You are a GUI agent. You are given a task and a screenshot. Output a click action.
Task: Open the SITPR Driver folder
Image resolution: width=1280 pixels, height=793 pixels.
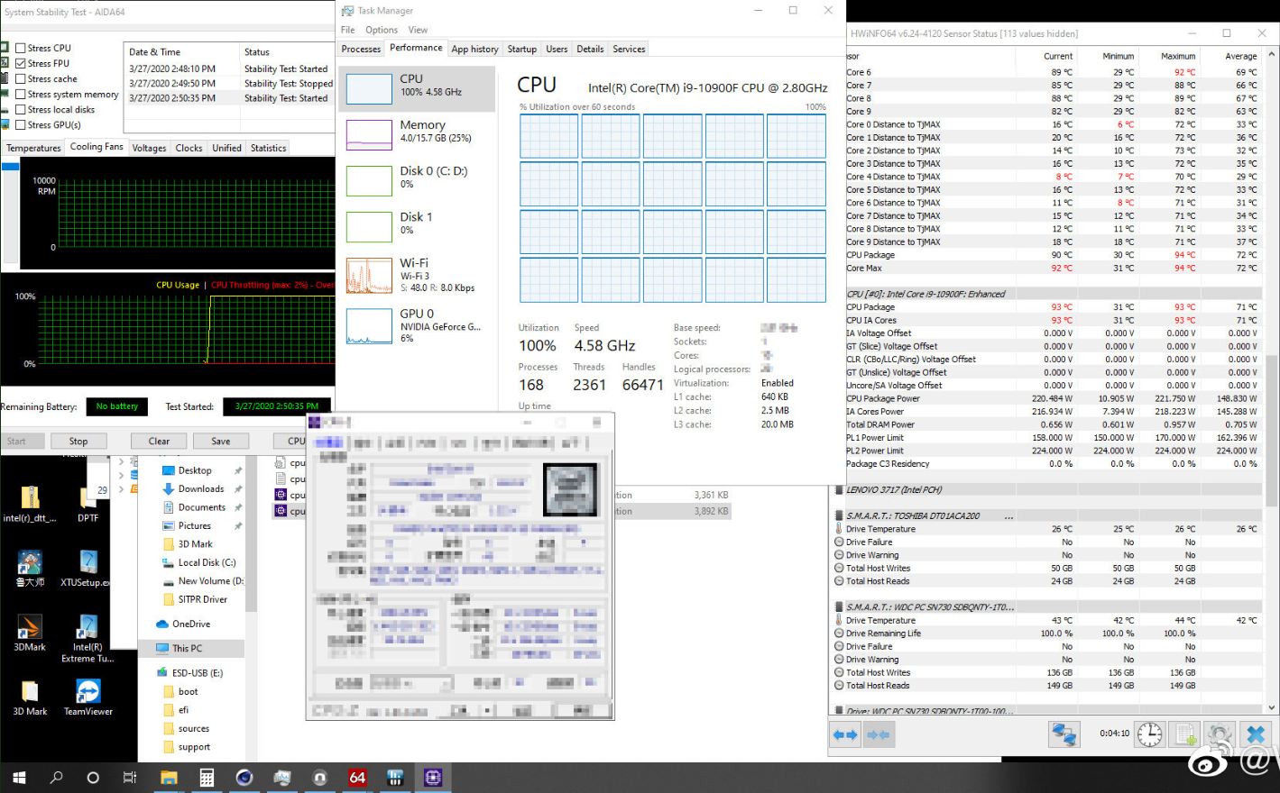(202, 599)
